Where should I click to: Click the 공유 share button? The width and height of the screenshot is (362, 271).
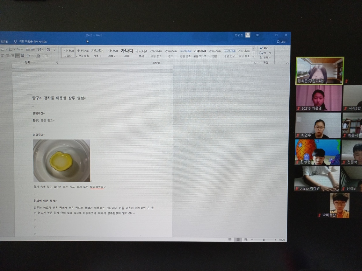point(281,42)
